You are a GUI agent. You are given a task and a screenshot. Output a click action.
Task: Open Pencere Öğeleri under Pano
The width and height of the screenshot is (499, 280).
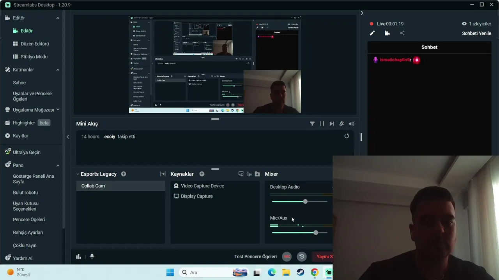pos(29,219)
